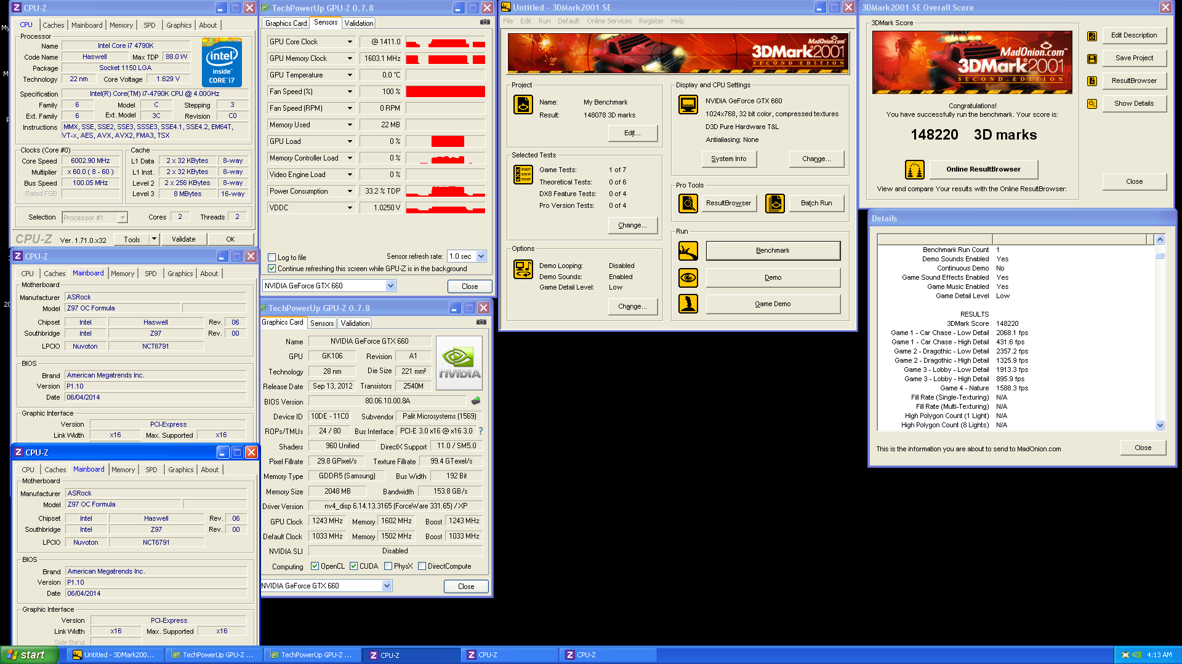Screen dimensions: 1182x664
Task: Click the NVIDIA logo in GPU-Z
Action: tap(459, 363)
